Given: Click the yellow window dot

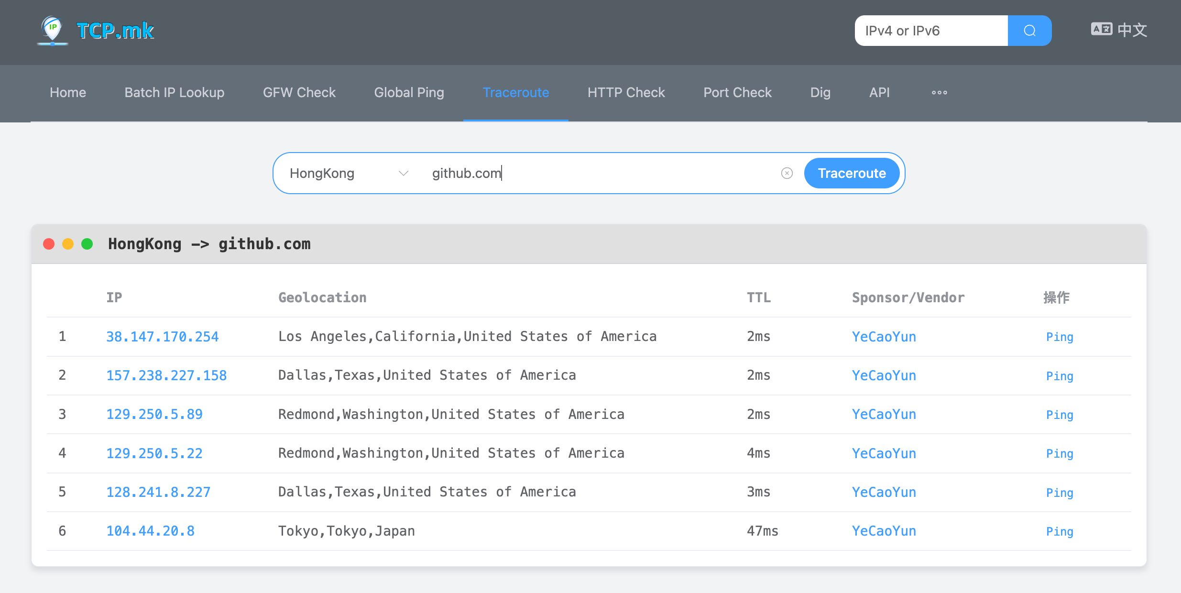Looking at the screenshot, I should click(x=68, y=244).
